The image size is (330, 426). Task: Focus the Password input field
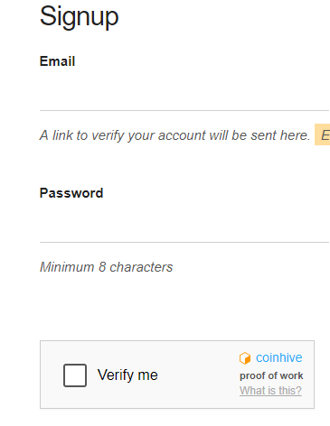(184, 224)
